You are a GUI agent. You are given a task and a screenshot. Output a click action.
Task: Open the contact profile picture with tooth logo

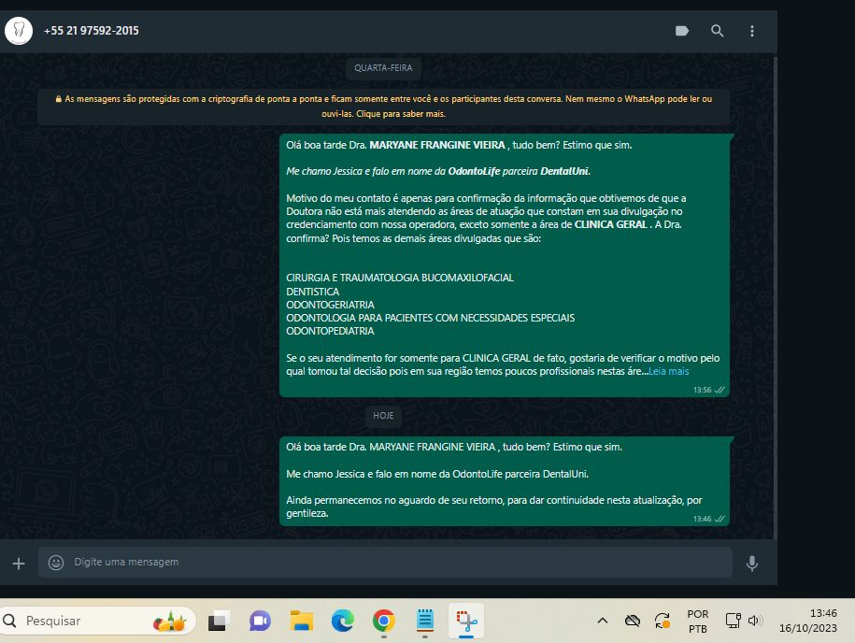[19, 31]
